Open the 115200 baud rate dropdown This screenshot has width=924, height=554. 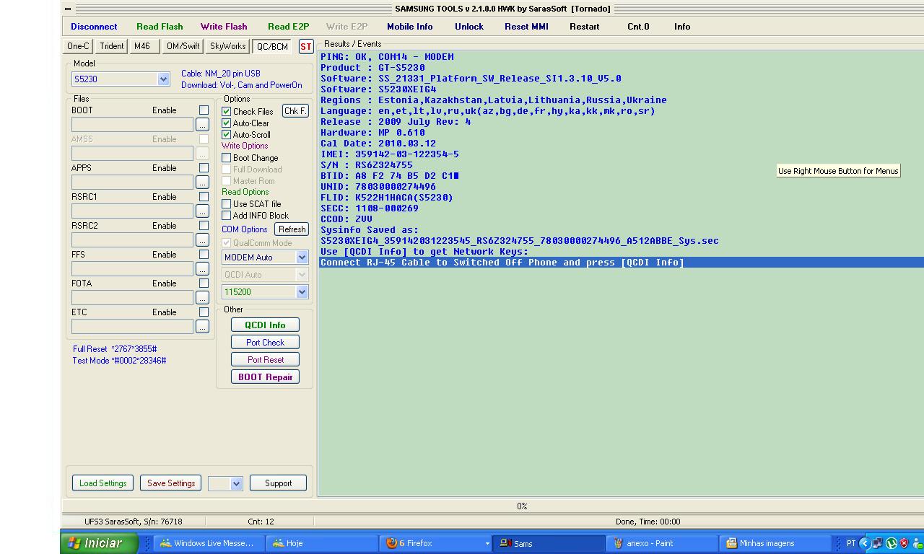pos(302,292)
